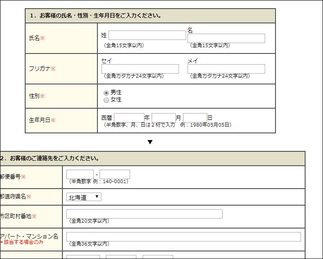
Task: Click the 市区町村番地 address input field
Action: pos(144,214)
